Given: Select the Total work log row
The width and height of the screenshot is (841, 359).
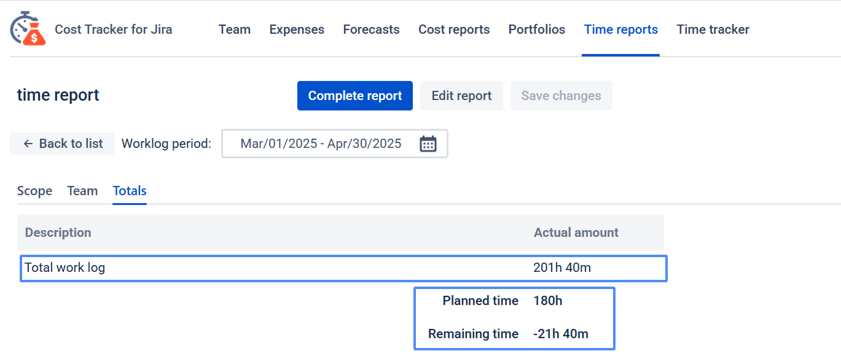Looking at the screenshot, I should 343,268.
